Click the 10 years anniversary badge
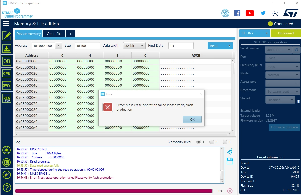The height and width of the screenshot is (195, 301). point(225,13)
